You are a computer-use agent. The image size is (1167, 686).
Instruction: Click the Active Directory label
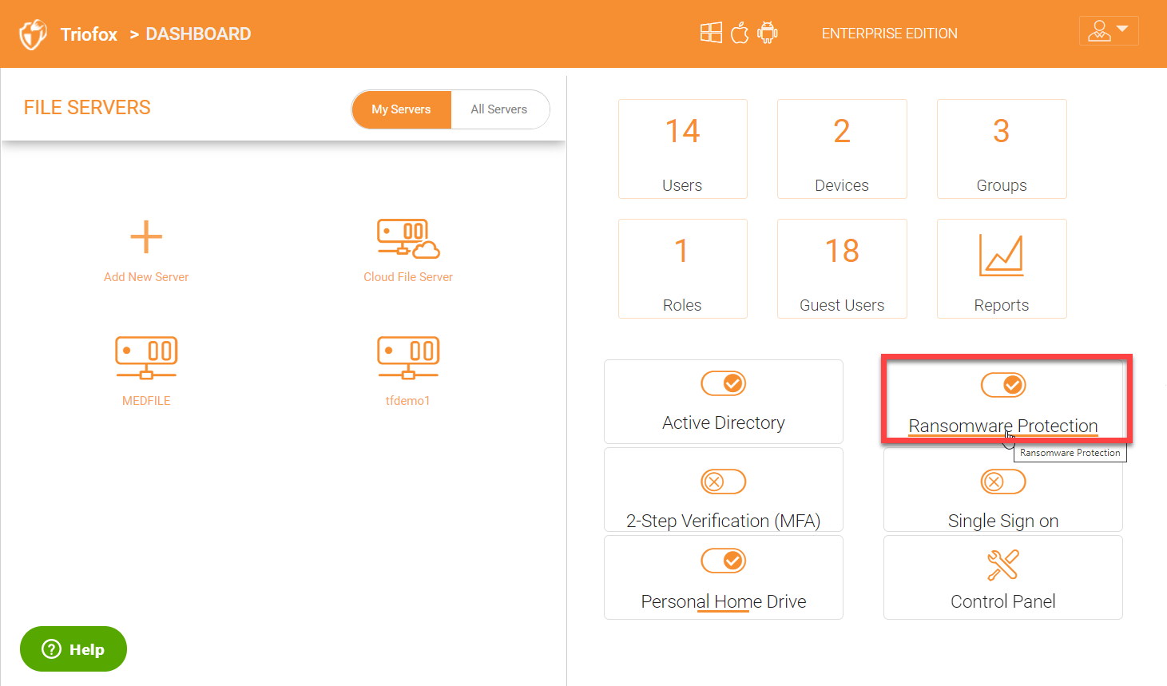pyautogui.click(x=724, y=422)
